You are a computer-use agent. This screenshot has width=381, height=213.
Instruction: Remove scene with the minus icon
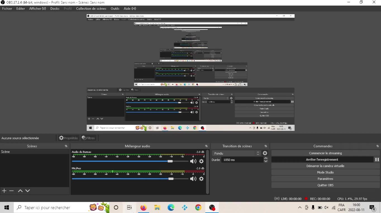point(11,191)
